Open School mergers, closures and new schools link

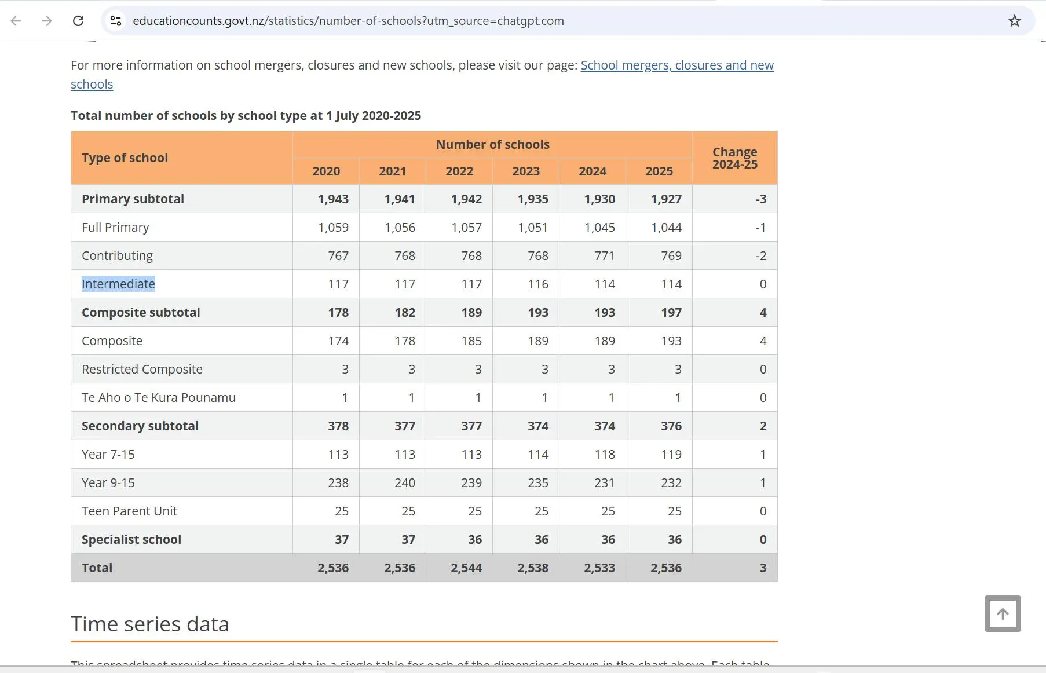click(676, 65)
